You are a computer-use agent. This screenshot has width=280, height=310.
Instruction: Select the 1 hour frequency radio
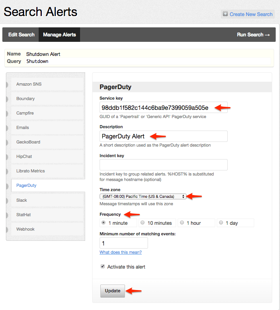[182, 222]
